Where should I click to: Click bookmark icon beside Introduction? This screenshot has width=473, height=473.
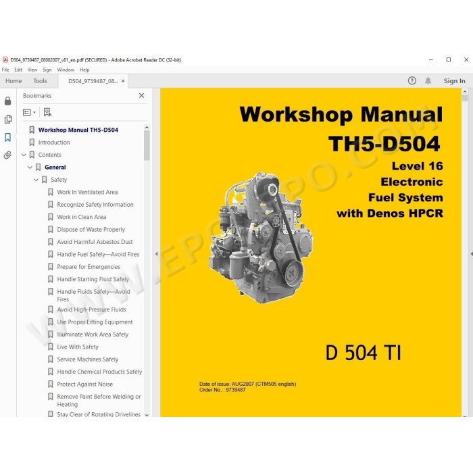point(32,143)
